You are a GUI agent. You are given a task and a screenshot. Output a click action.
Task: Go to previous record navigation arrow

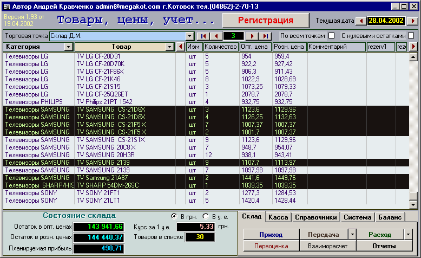(216, 36)
